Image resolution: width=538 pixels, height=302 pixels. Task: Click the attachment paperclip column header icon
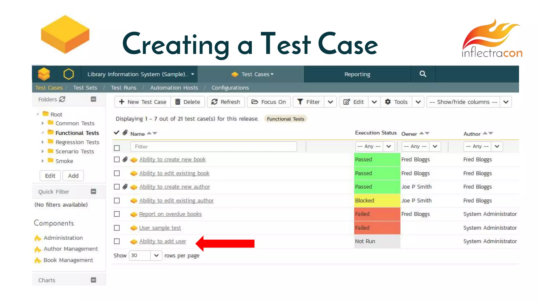pos(125,133)
